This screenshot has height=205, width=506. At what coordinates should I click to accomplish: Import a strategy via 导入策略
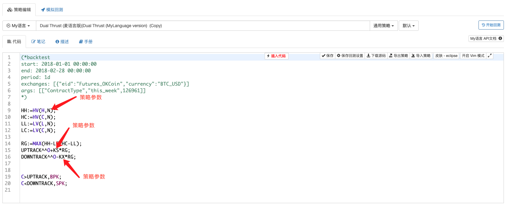tap(421, 56)
